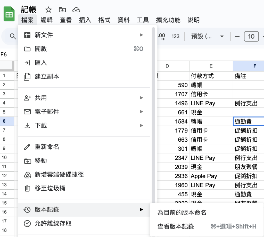
Task: Expand the 下載 submenu
Action: click(x=141, y=125)
